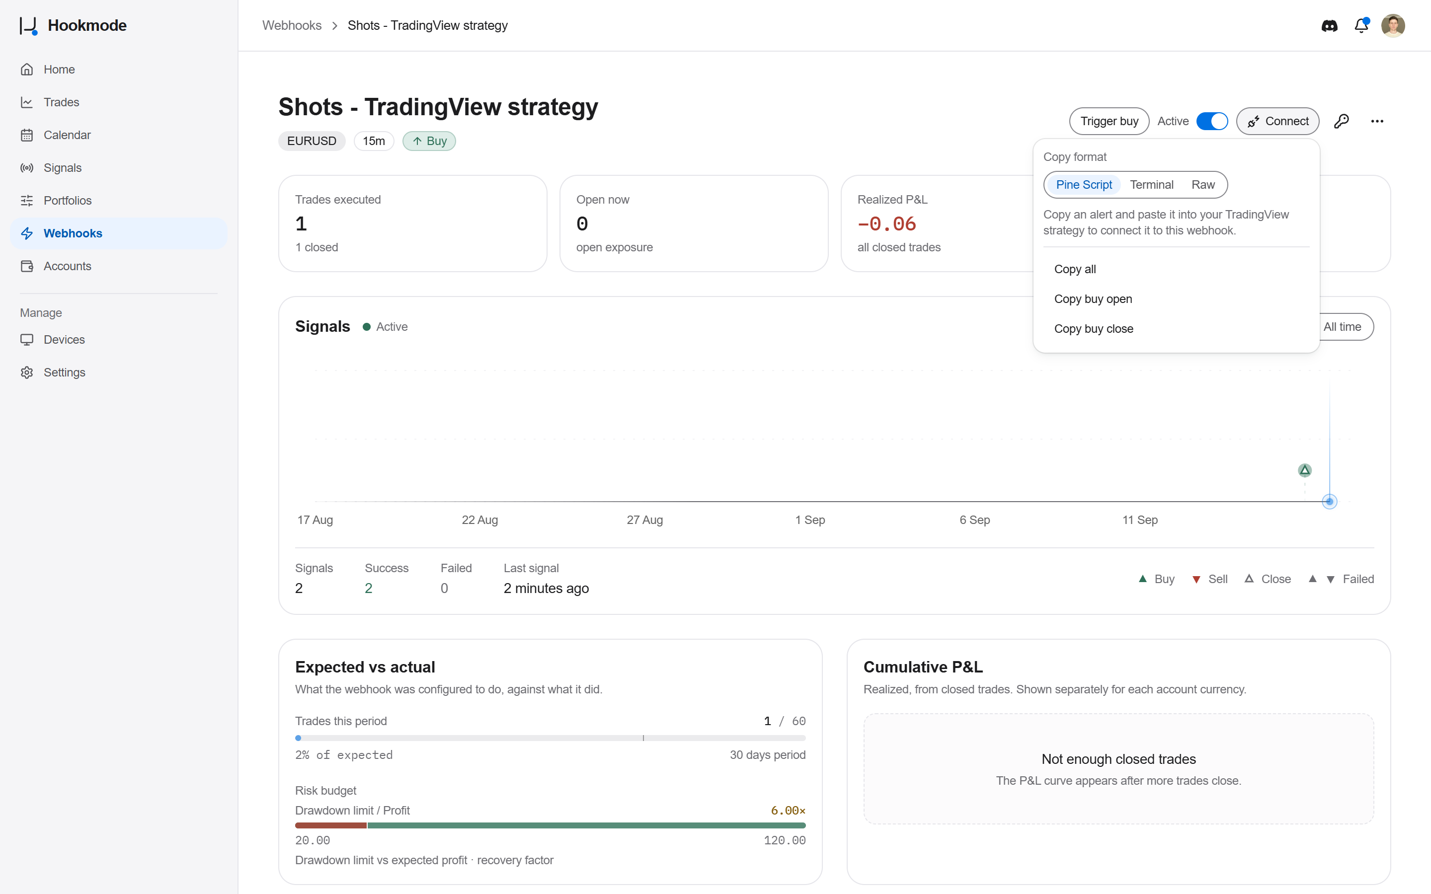
Task: Click the Failed legend label
Action: pyautogui.click(x=1357, y=579)
